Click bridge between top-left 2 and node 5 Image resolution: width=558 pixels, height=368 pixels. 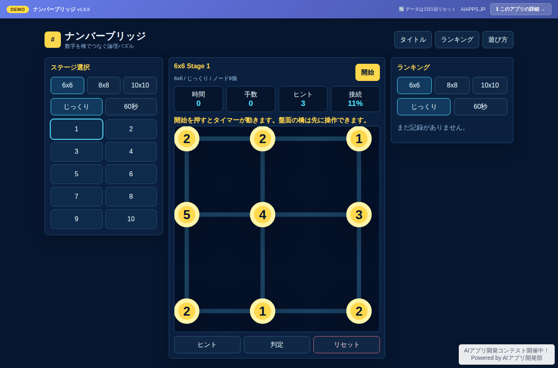187,177
